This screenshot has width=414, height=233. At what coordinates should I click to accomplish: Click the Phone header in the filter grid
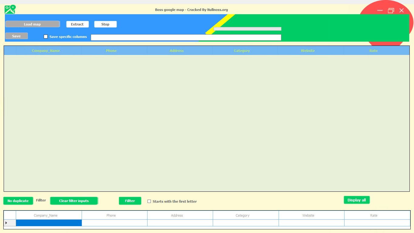click(114, 215)
